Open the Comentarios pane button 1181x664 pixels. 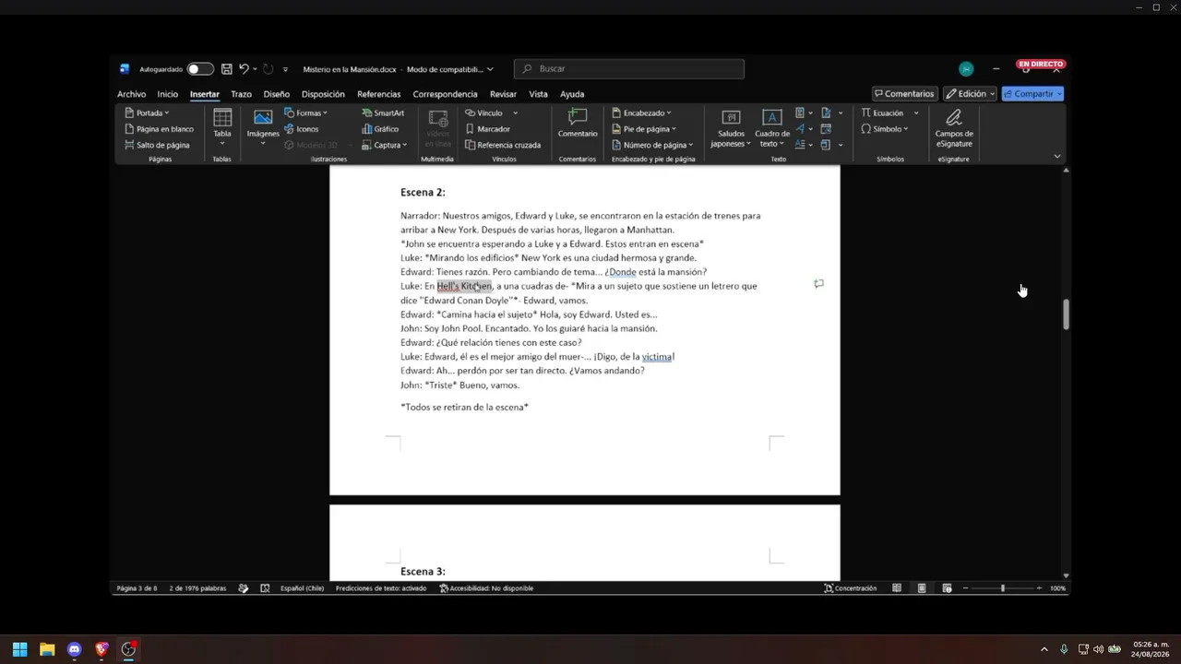coord(904,94)
